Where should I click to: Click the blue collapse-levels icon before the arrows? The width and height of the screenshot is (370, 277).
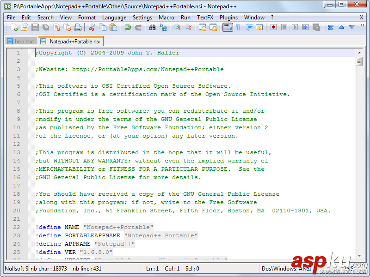[x=330, y=27]
